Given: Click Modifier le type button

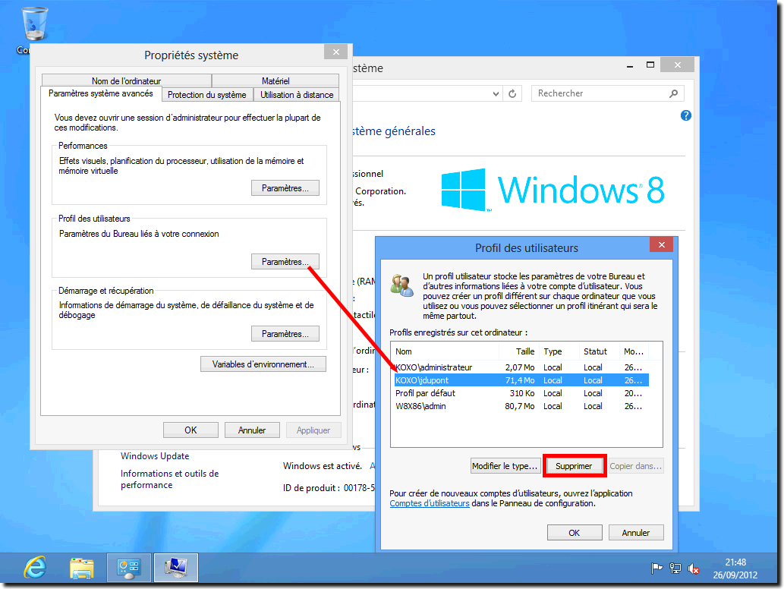Looking at the screenshot, I should (505, 466).
